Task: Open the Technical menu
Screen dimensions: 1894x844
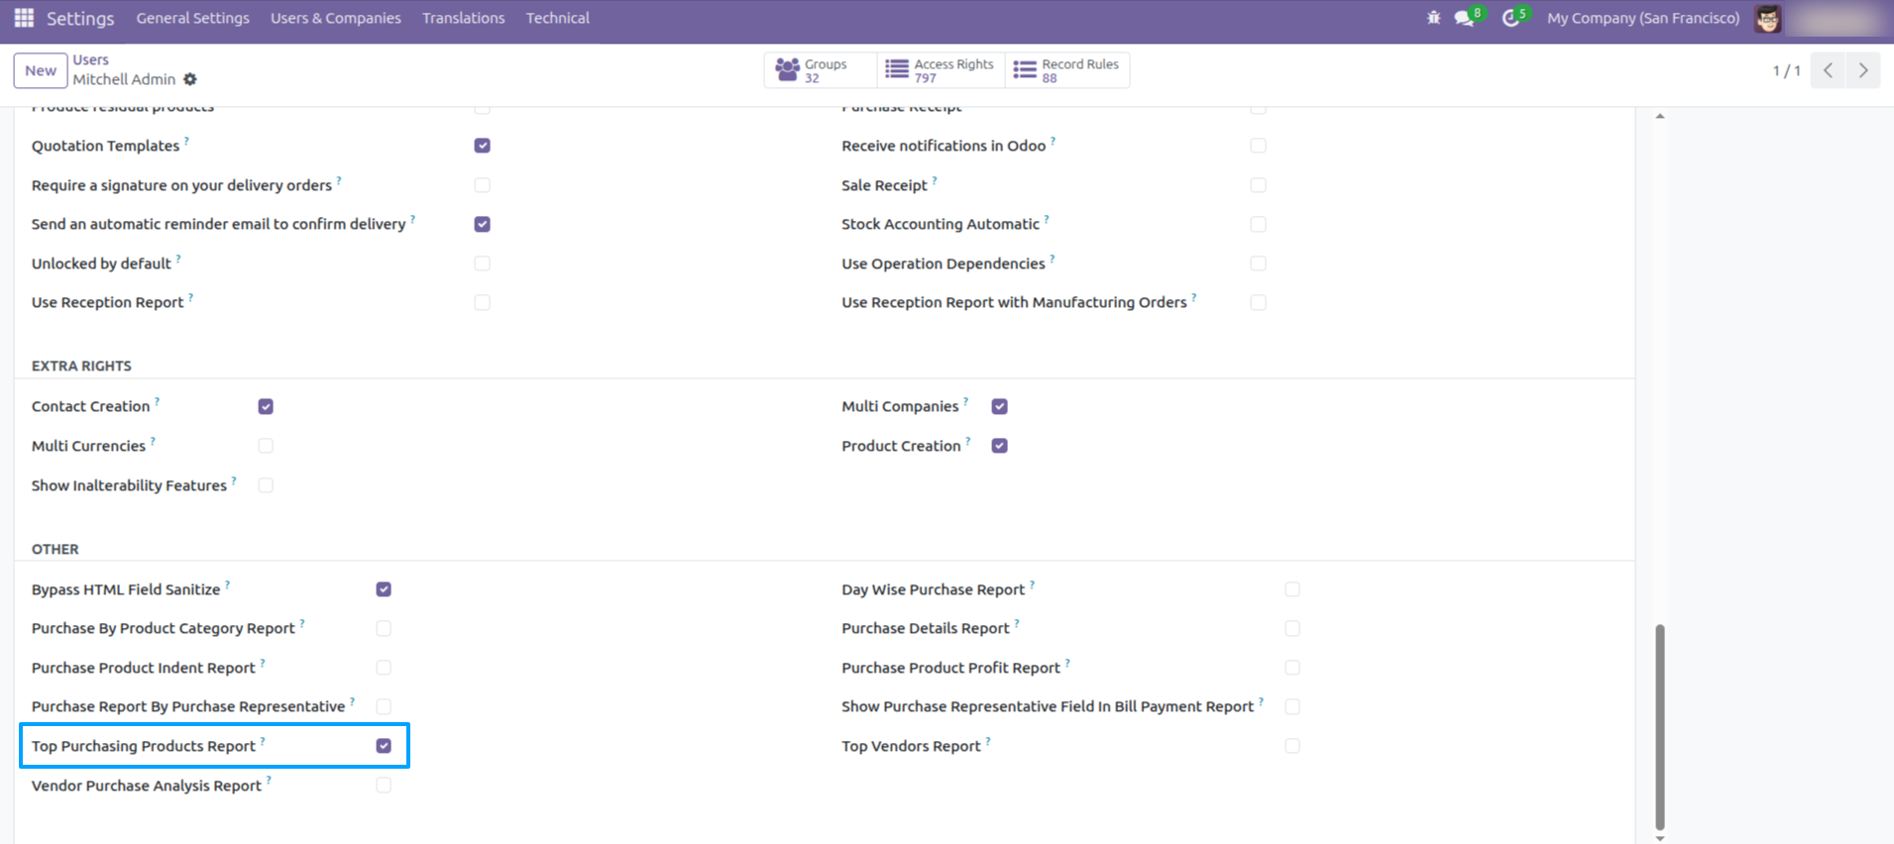Action: (557, 18)
